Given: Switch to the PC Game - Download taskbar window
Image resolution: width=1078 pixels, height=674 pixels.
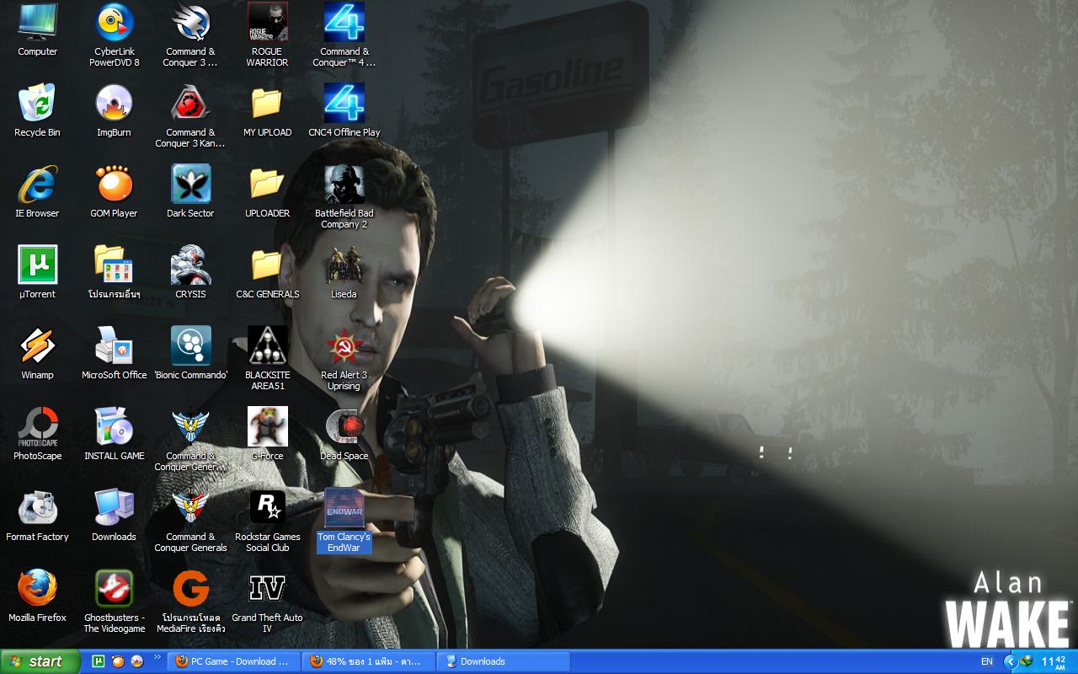Looking at the screenshot, I should pos(234,661).
